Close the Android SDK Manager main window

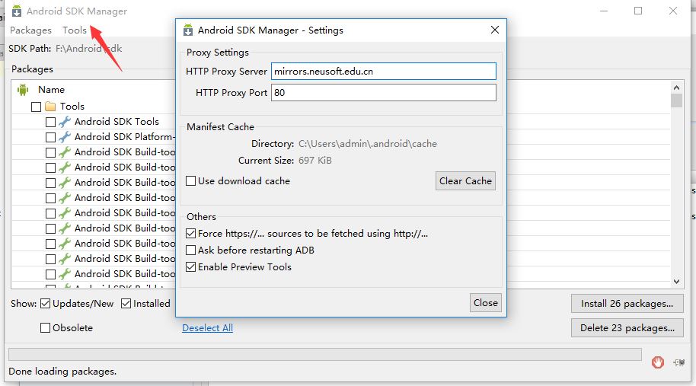(x=673, y=11)
